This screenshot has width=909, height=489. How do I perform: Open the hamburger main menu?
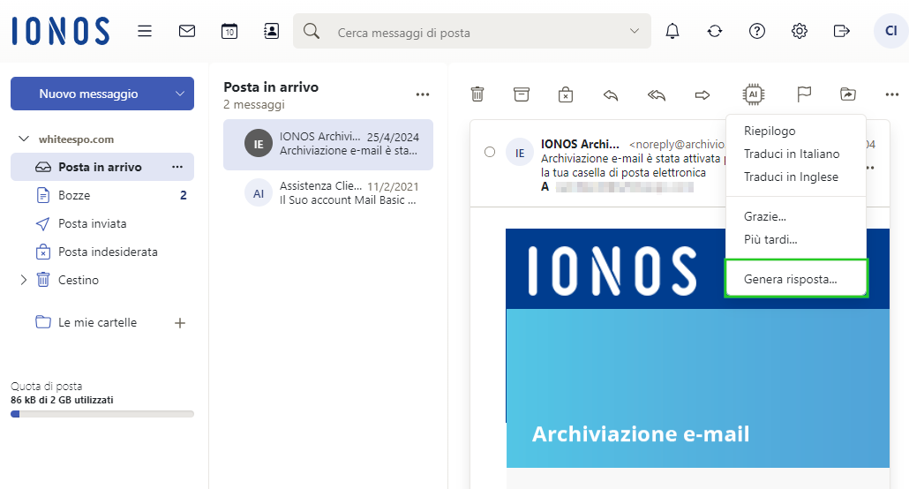point(145,31)
